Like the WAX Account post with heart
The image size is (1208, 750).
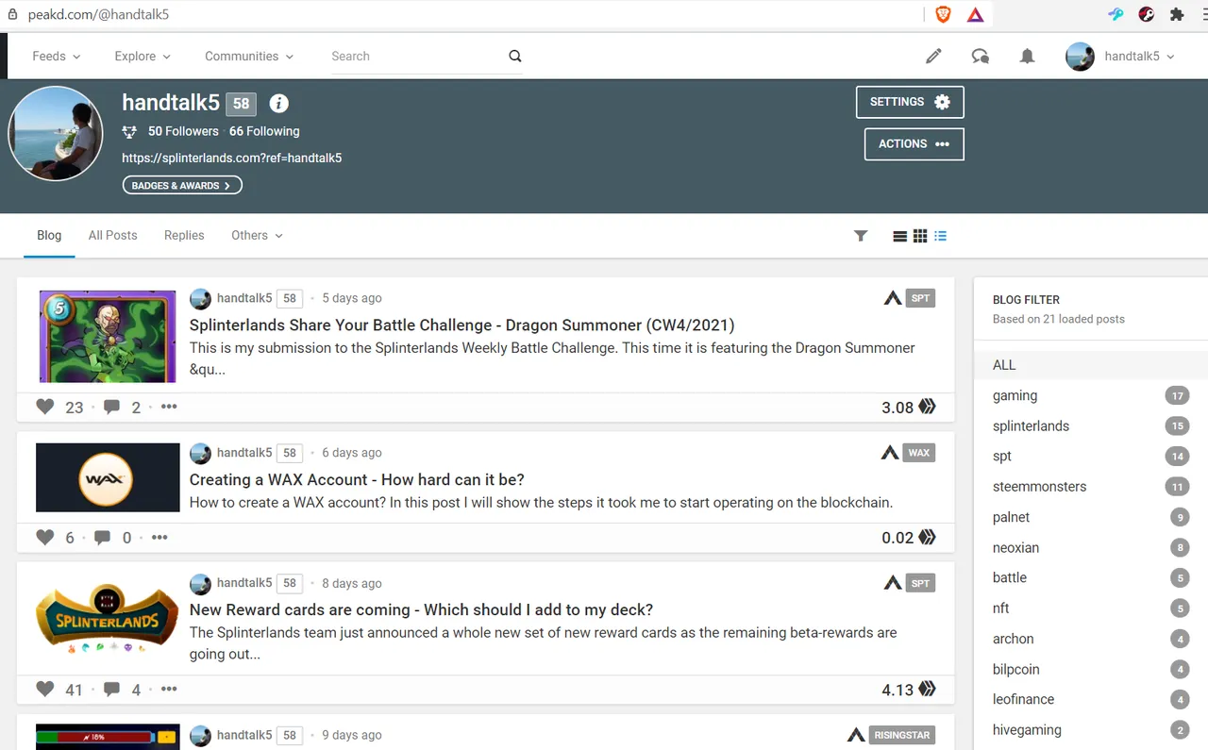[45, 537]
